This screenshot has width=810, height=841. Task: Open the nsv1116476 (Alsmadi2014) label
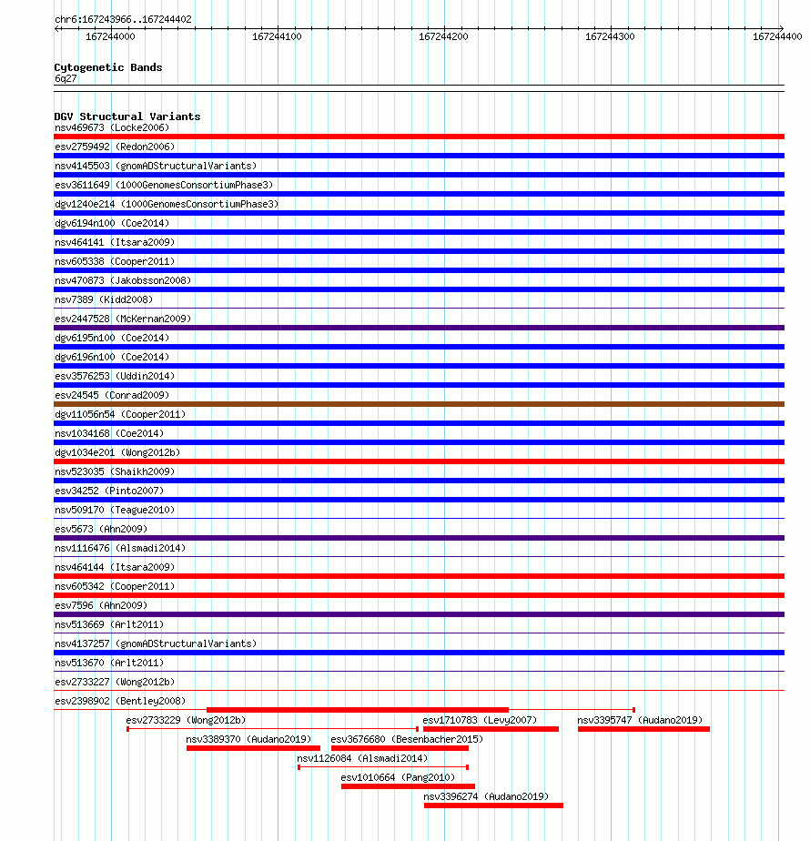pyautogui.click(x=120, y=548)
